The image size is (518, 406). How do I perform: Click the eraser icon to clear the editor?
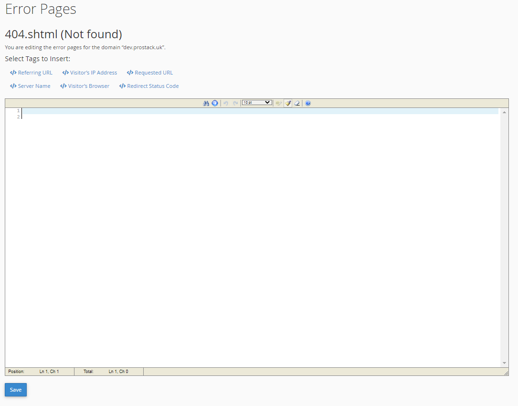point(297,103)
